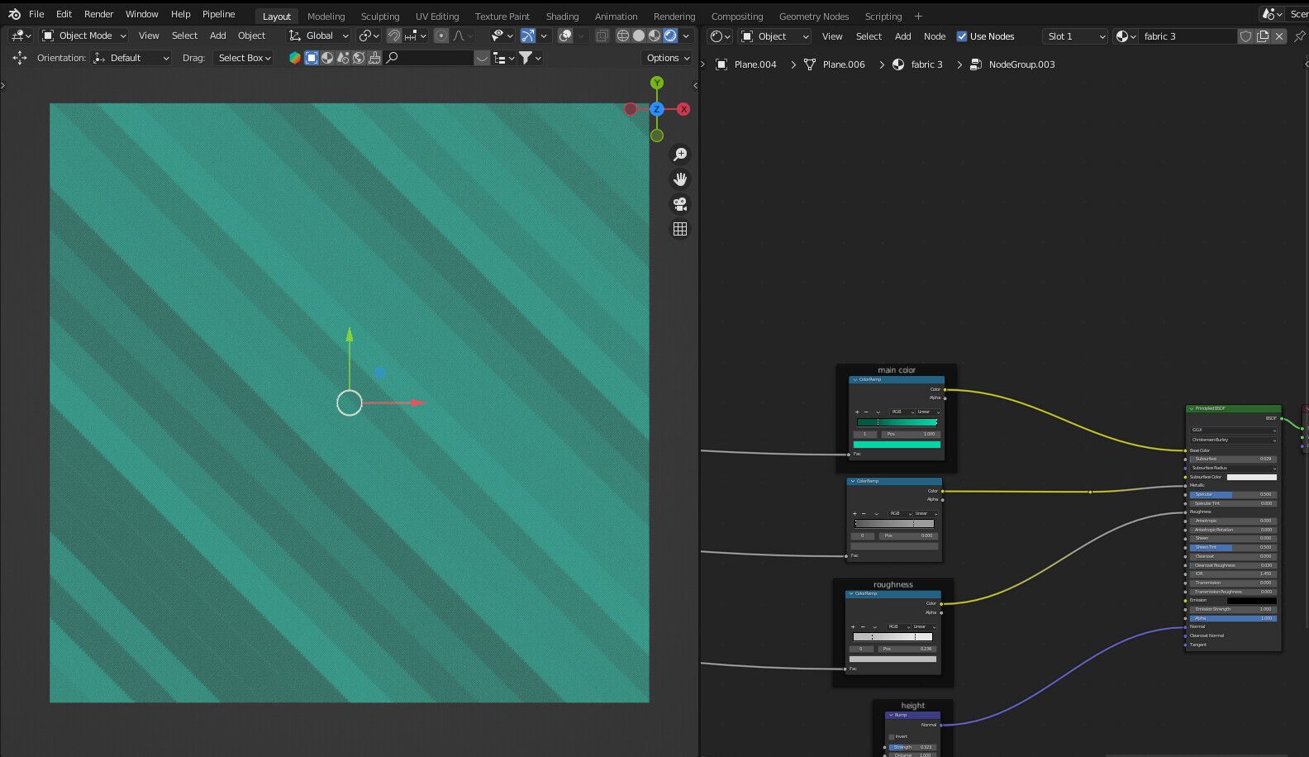Viewport: 1309px width, 757px height.
Task: Create new material copy of fabric 3
Action: click(x=1263, y=36)
